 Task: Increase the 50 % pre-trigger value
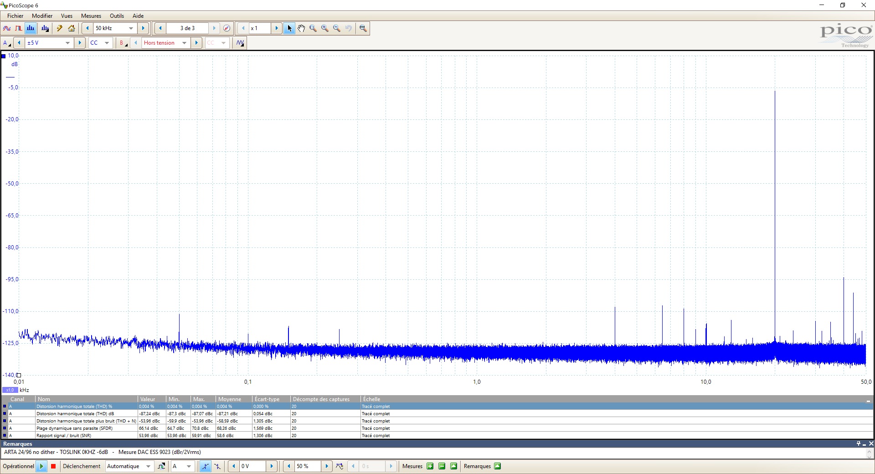pyautogui.click(x=327, y=466)
